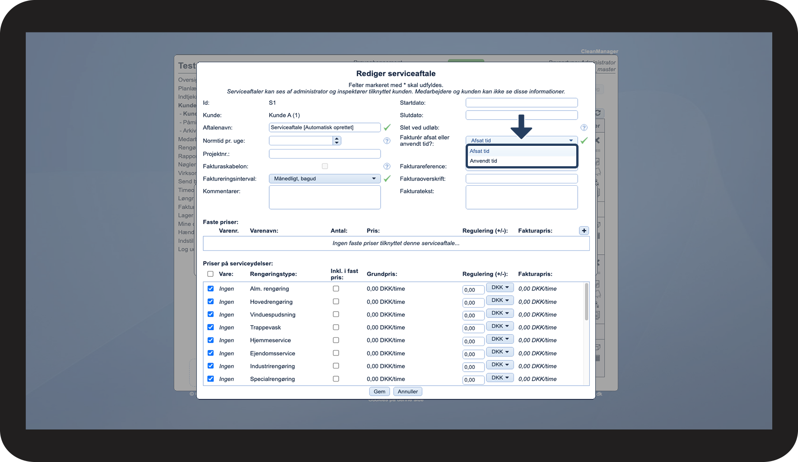Open the Faktureringsinterval dropdown

point(324,179)
